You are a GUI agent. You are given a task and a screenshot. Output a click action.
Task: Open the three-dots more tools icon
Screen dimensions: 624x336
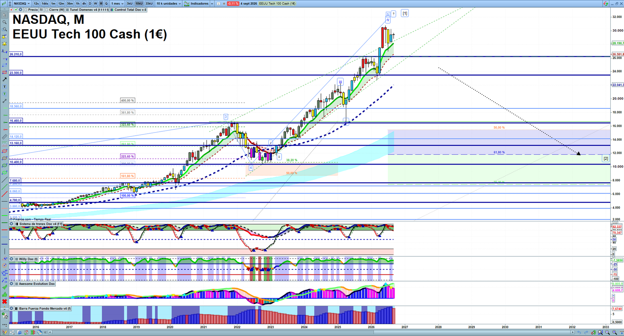tap(5, 325)
